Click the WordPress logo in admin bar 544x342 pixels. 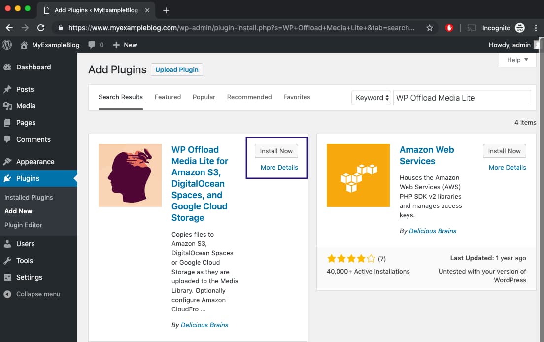coord(7,45)
